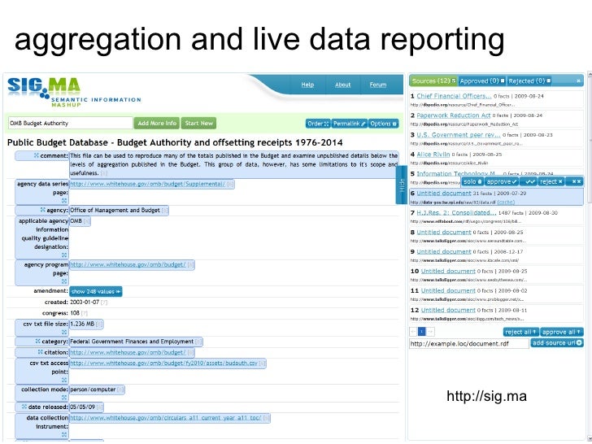Screen dimensions: 592x444
Task: Click the plus icon on add source url
Action: [x=579, y=343]
